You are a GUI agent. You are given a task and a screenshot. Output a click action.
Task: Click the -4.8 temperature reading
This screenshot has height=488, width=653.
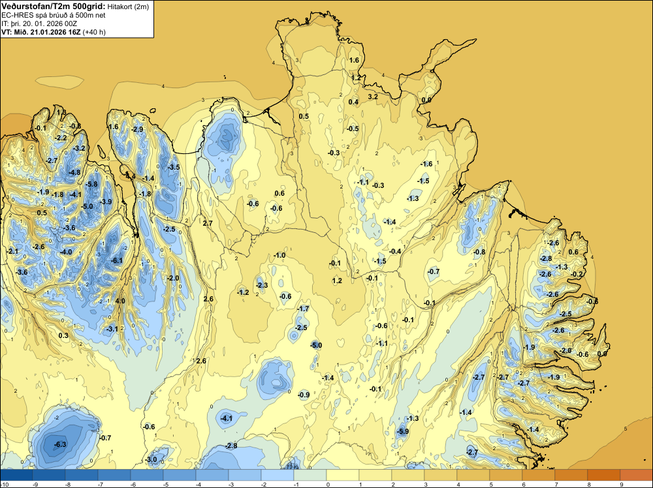74,172
